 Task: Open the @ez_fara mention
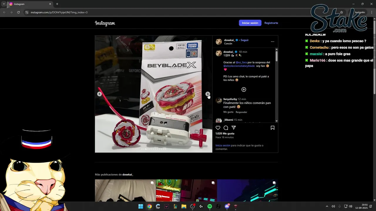pyautogui.click(x=241, y=62)
